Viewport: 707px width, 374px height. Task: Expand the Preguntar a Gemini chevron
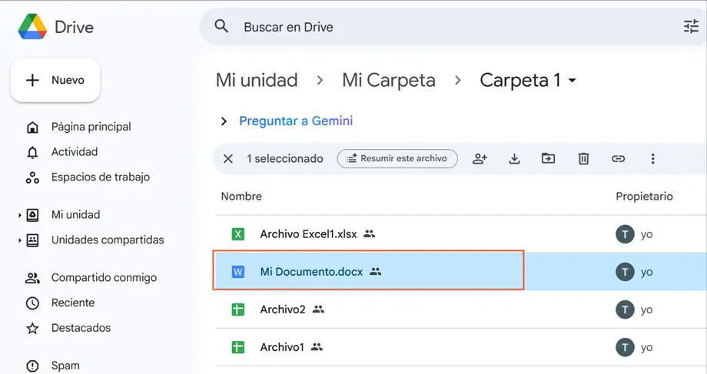[224, 121]
